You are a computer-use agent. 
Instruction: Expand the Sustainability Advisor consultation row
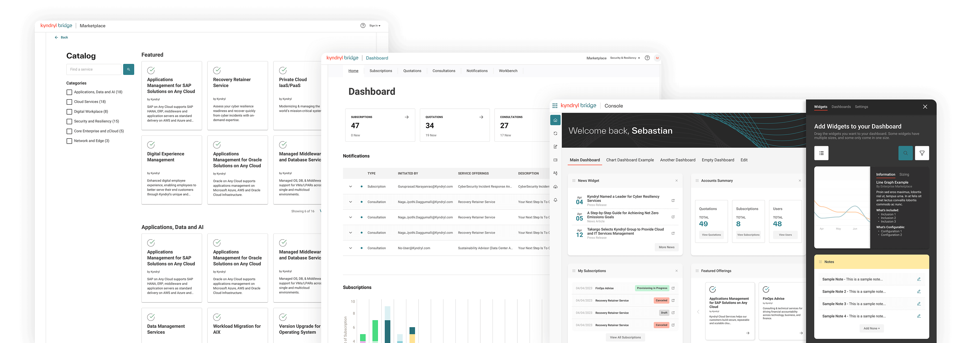tap(350, 248)
